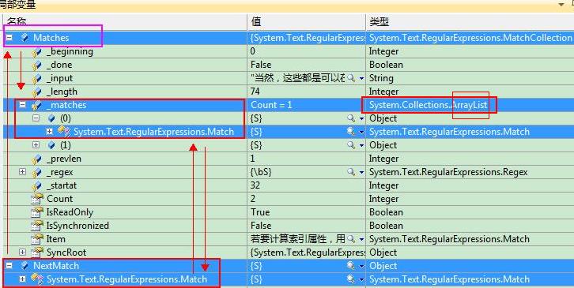Collapse the _matches ArrayList node
This screenshot has width=574, height=288.
tap(23, 105)
